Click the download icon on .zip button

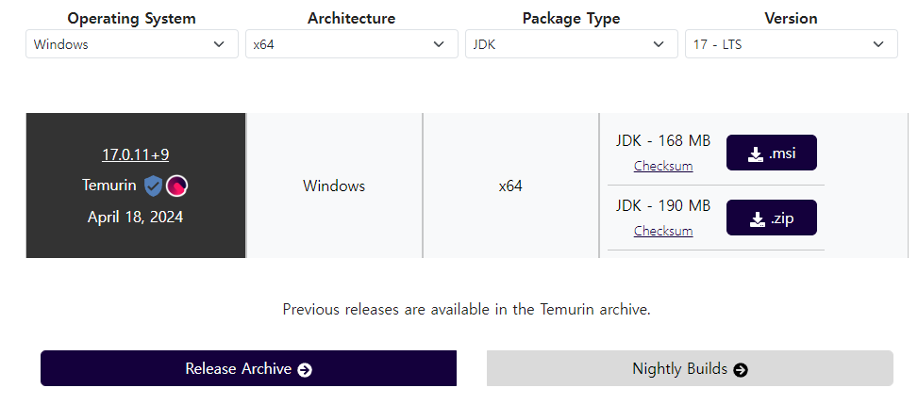tap(757, 219)
